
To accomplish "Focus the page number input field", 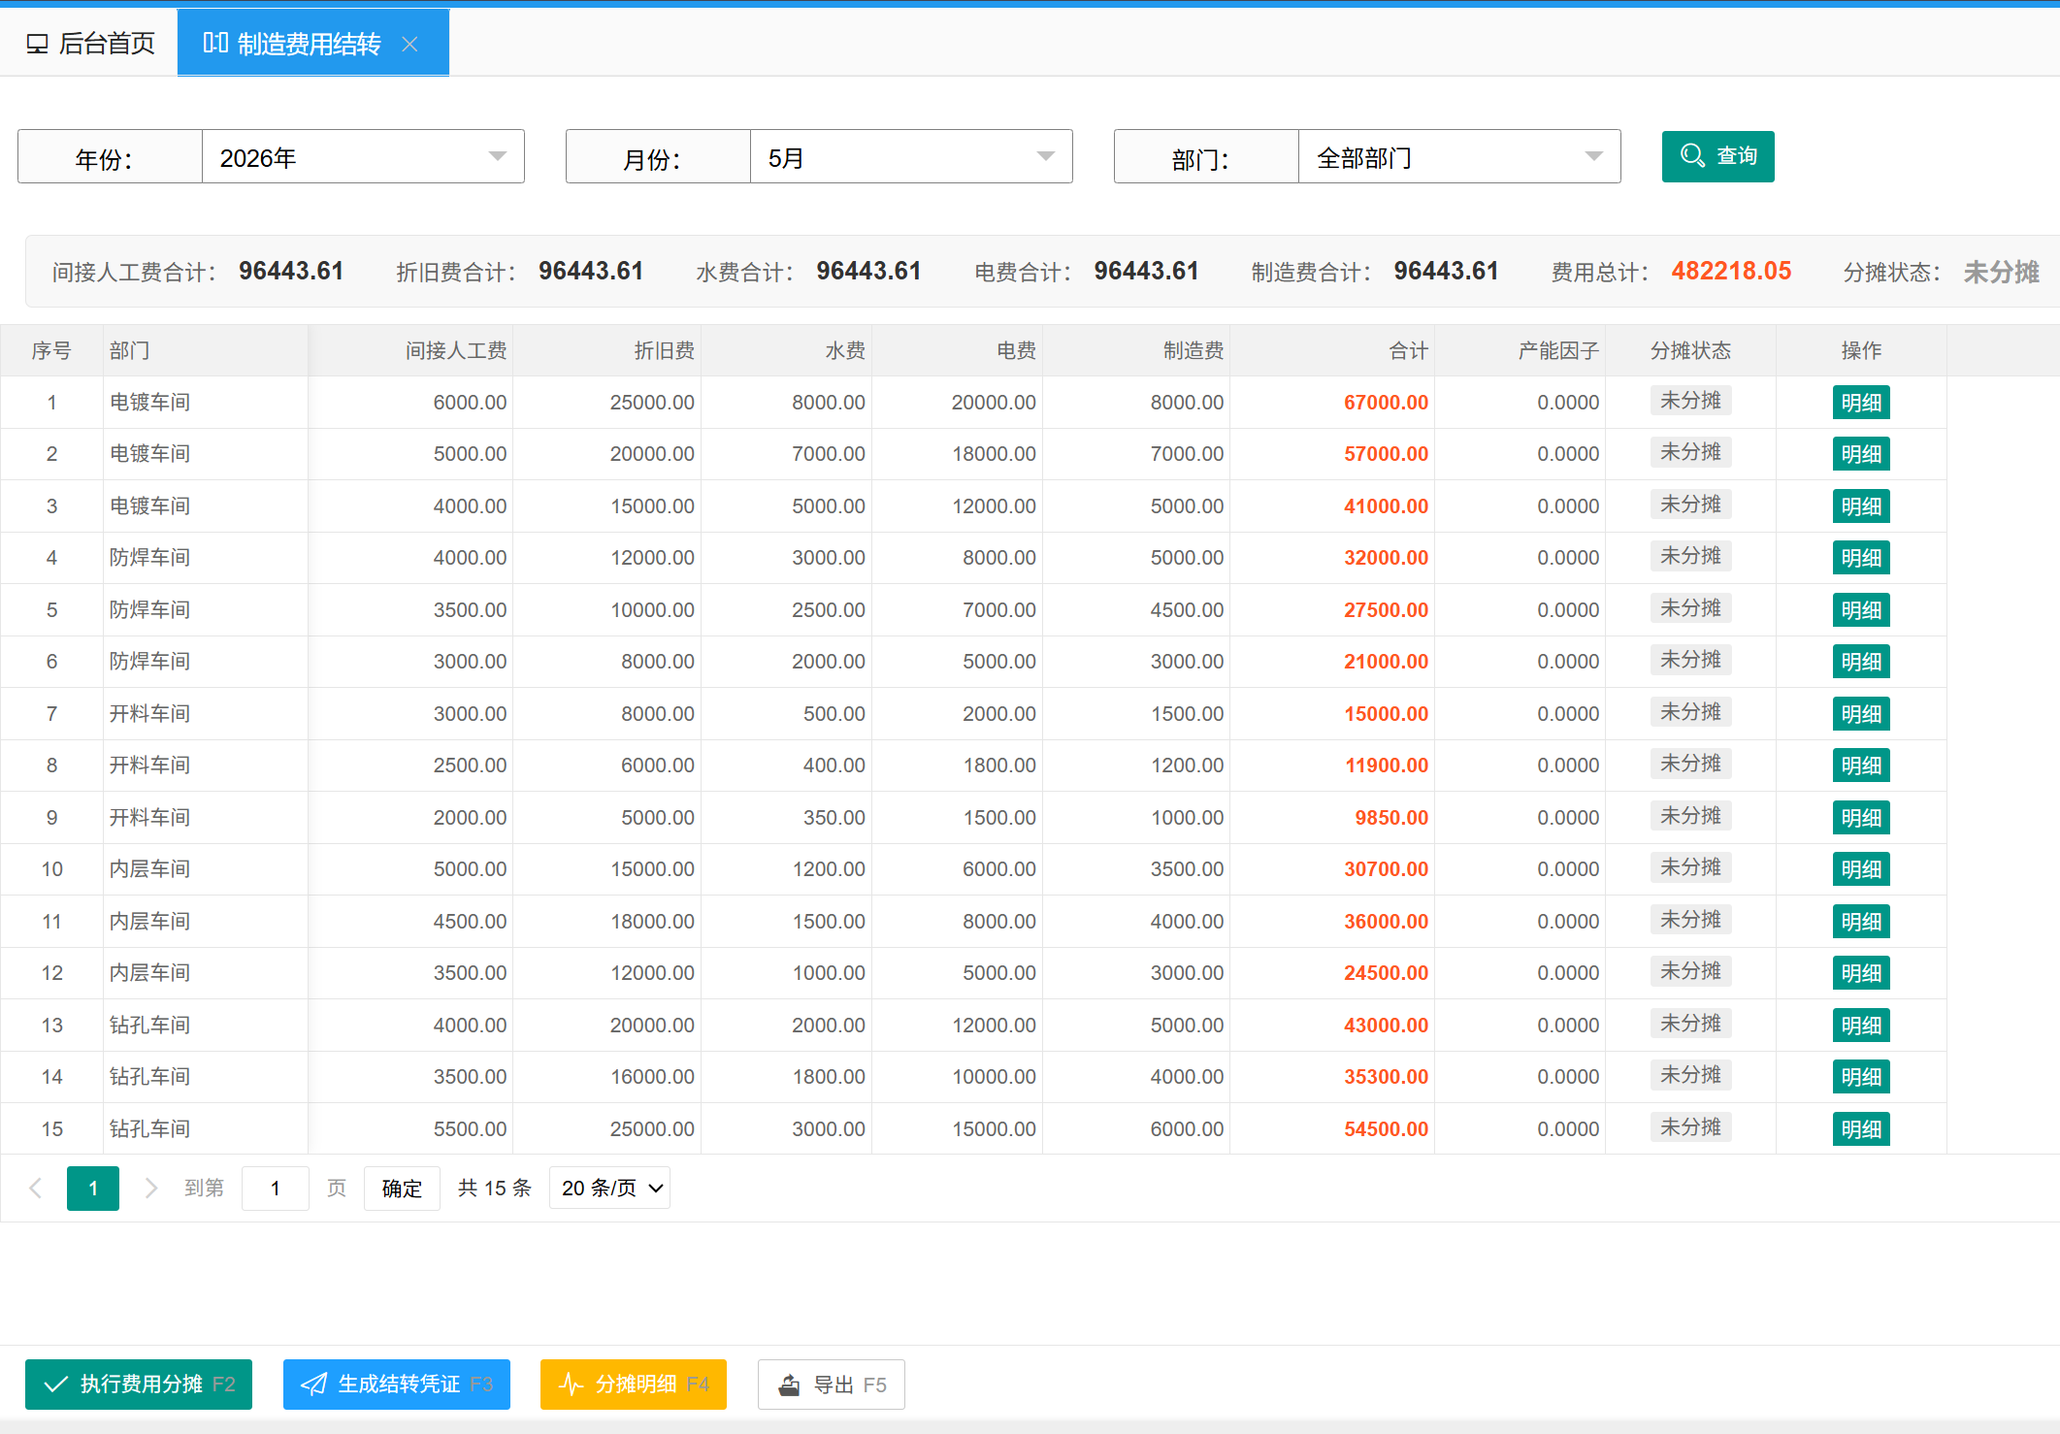I will (276, 1189).
